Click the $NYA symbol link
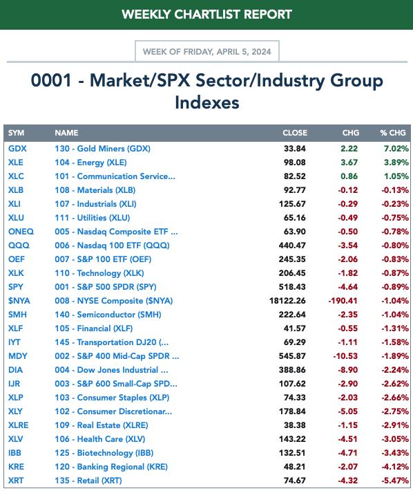This screenshot has width=413, height=491. click(x=19, y=301)
